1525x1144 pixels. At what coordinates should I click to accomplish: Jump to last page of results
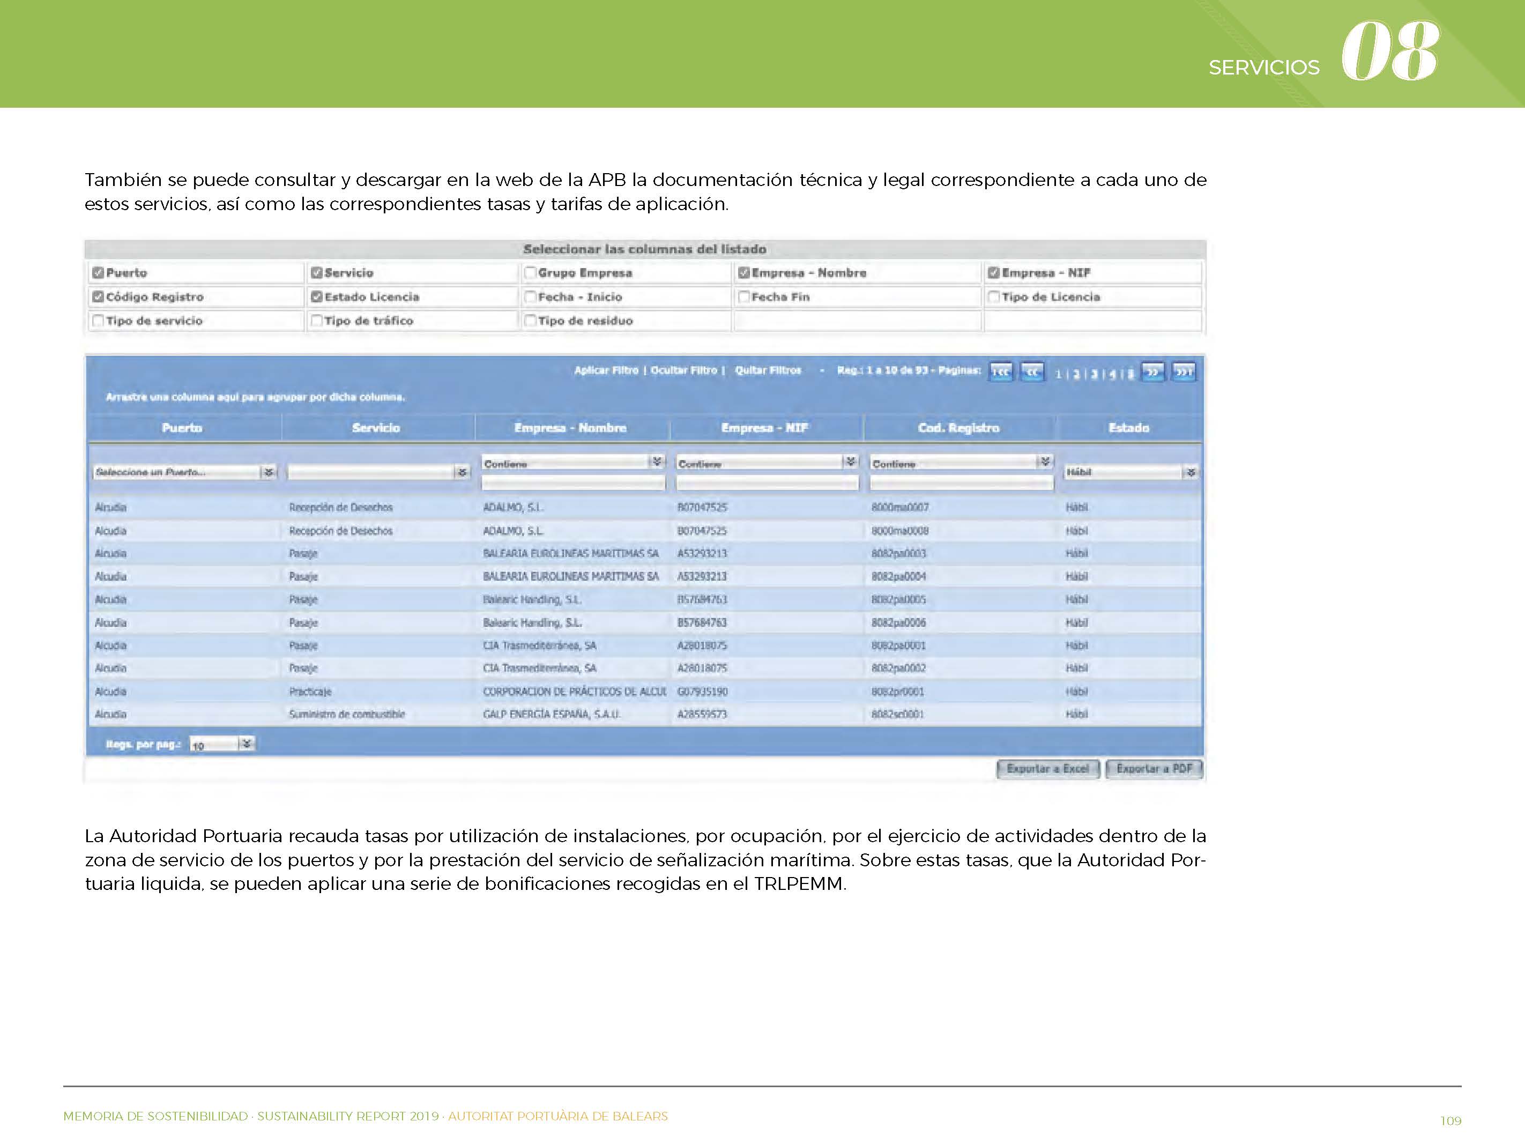[1185, 372]
